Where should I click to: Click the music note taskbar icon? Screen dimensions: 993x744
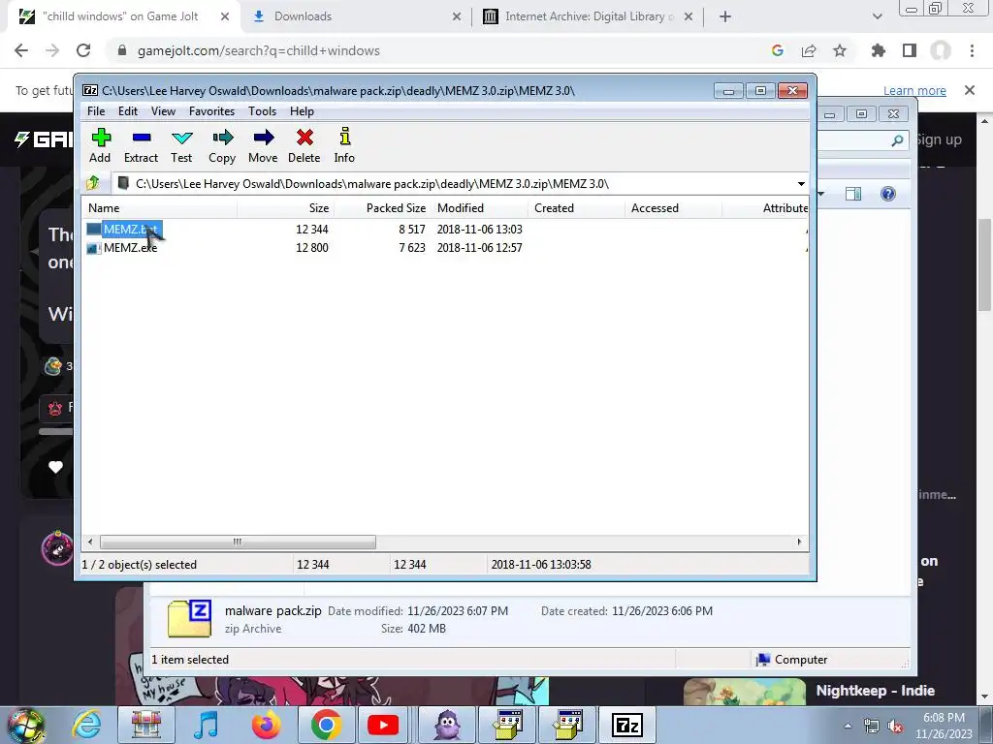coord(206,725)
